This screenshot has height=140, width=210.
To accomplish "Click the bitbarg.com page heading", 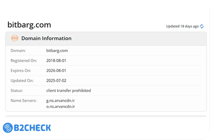I will pyautogui.click(x=29, y=25).
